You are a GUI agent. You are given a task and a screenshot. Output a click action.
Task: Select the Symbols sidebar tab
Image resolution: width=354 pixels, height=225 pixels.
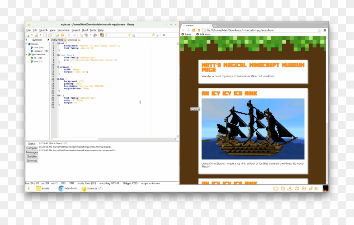coord(37,40)
